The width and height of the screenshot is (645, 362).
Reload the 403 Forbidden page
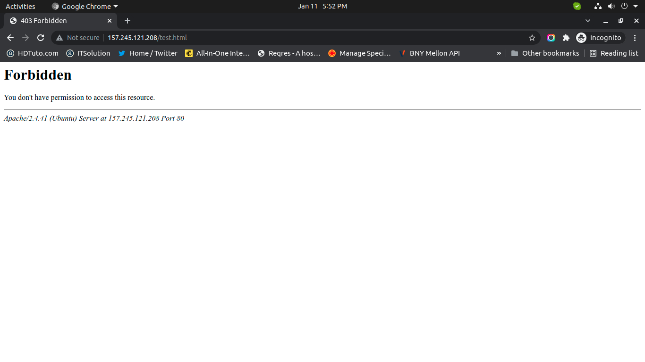[41, 38]
